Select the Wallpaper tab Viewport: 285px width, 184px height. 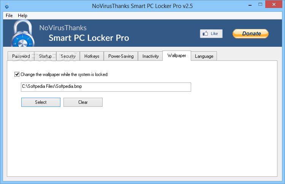177,56
